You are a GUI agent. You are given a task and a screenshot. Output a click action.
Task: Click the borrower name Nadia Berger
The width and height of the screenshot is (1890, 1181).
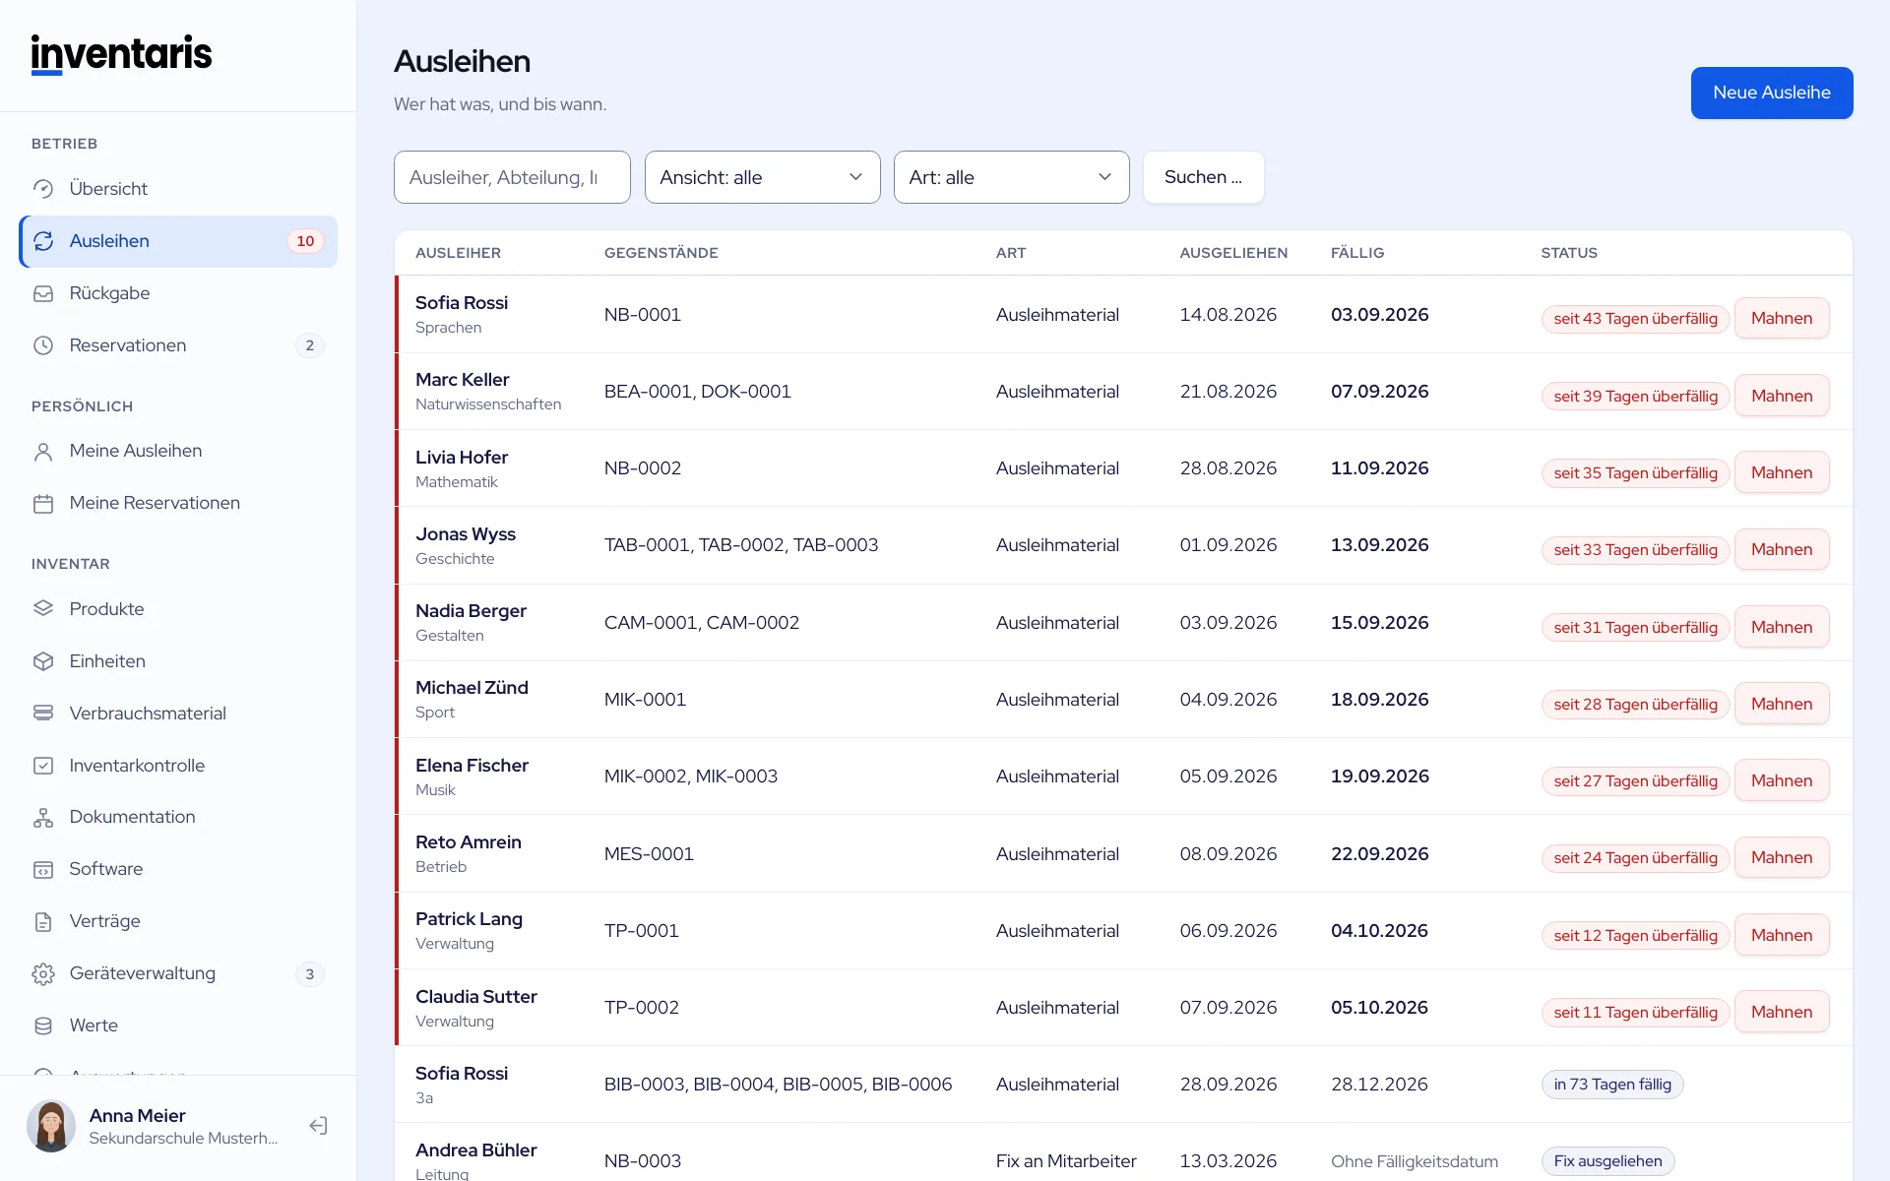point(471,611)
